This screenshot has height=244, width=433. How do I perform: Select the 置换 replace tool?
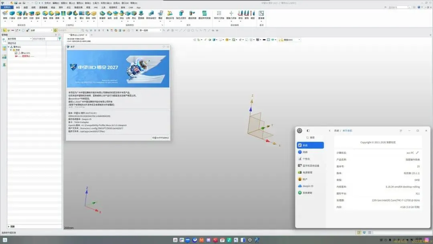point(141,15)
